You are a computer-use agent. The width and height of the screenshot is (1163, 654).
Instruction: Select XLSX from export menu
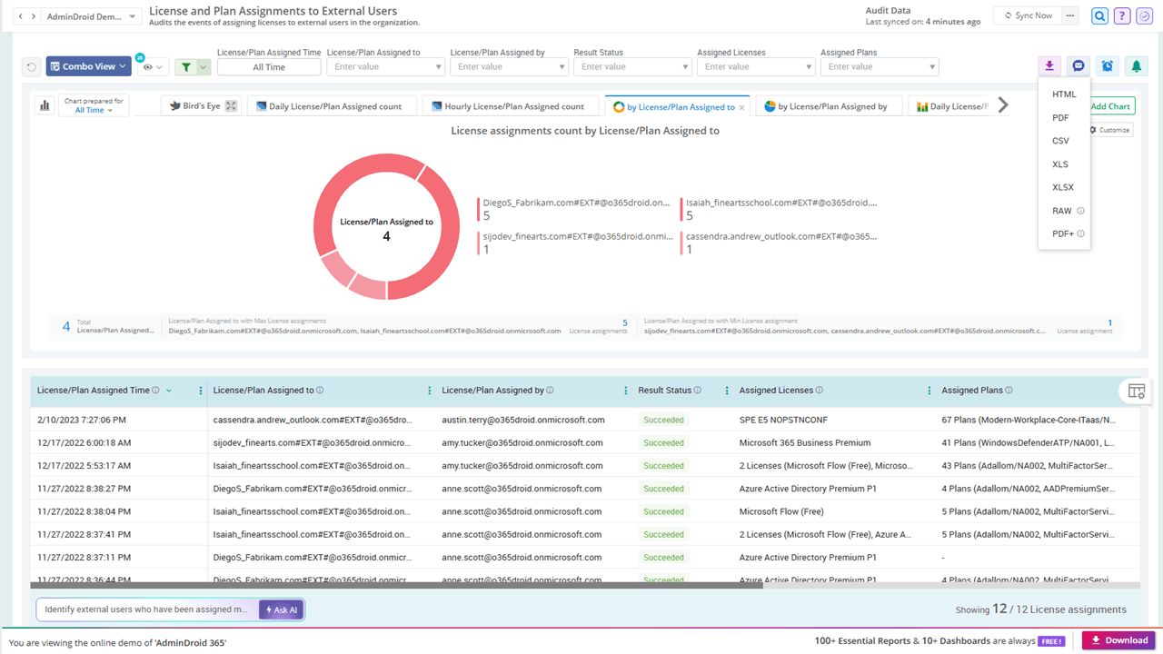tap(1063, 187)
